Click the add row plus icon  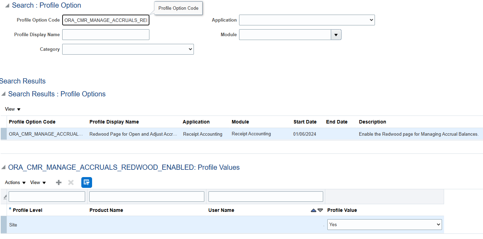59,182
